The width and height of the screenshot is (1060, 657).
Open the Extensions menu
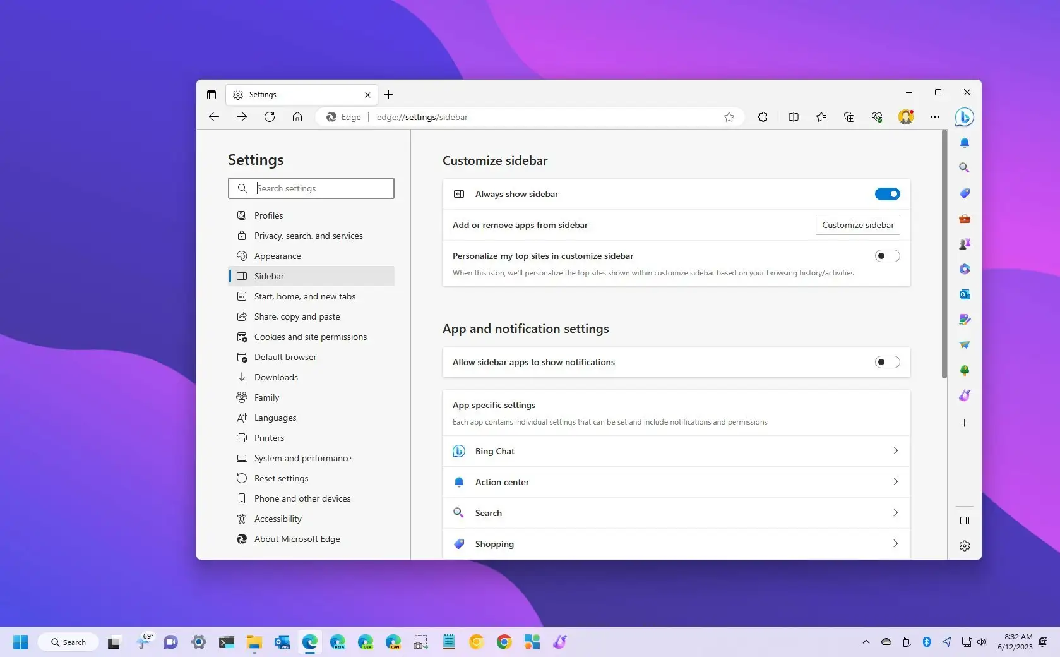tap(763, 117)
